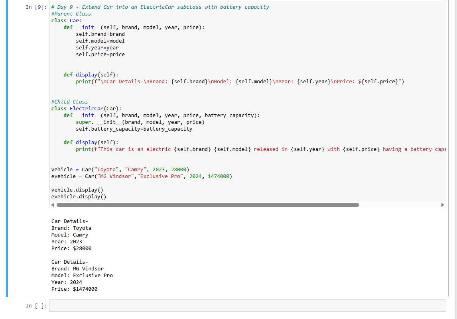Click the empty 'In [ ]:' prompt
Image resolution: width=457 pixels, height=319 pixels.
[36, 305]
